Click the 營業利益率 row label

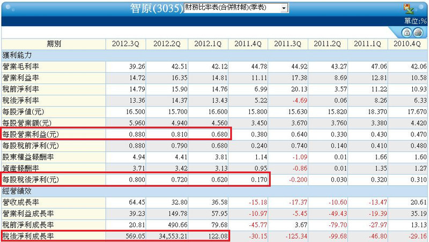21,78
